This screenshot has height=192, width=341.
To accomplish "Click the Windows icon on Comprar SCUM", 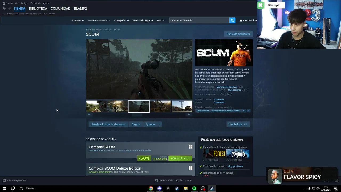I will coord(190,147).
